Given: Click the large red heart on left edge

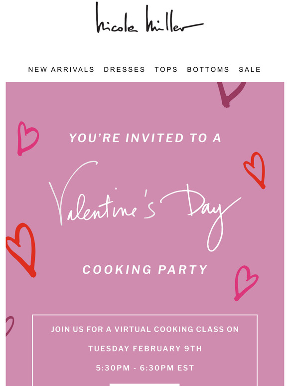Looking at the screenshot, I should tap(21, 250).
